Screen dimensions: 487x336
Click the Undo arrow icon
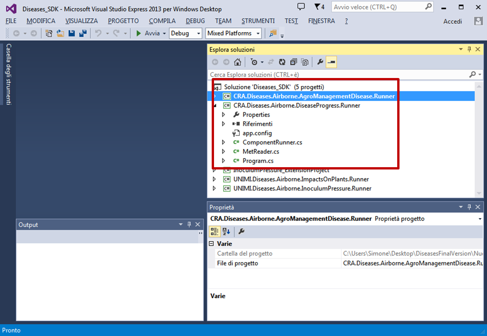click(x=98, y=33)
